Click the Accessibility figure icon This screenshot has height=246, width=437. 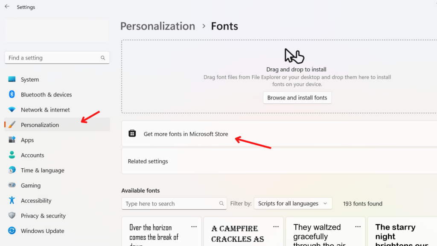pos(12,200)
